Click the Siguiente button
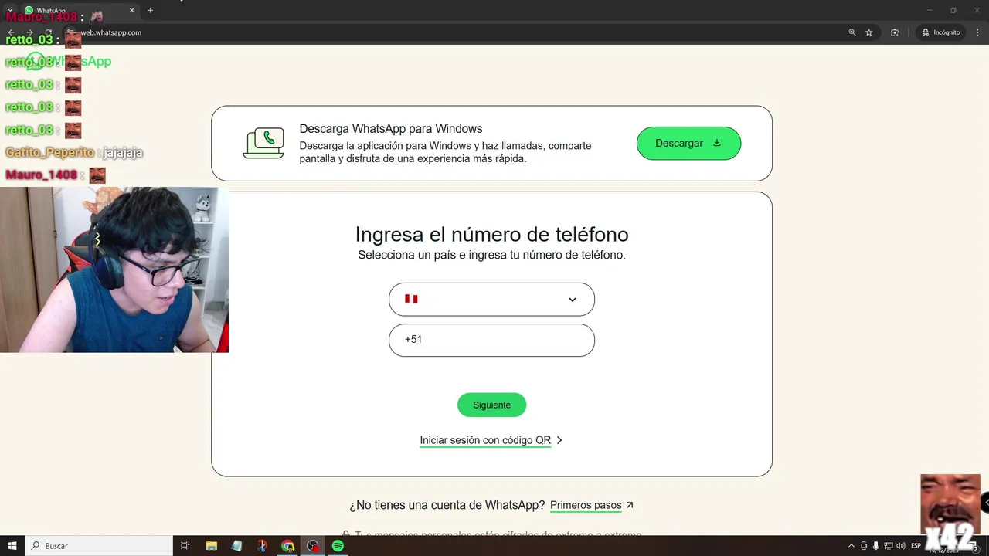The height and width of the screenshot is (556, 989). tap(491, 405)
